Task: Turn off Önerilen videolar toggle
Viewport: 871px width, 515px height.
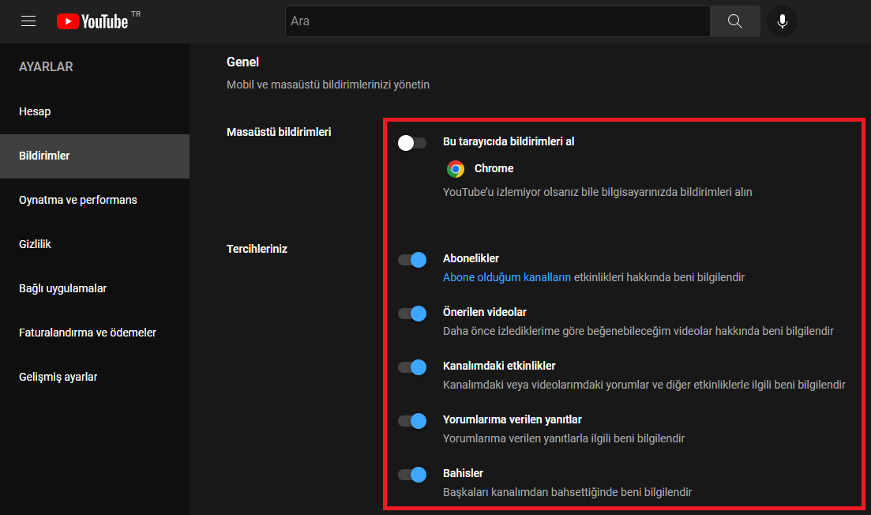Action: point(412,314)
